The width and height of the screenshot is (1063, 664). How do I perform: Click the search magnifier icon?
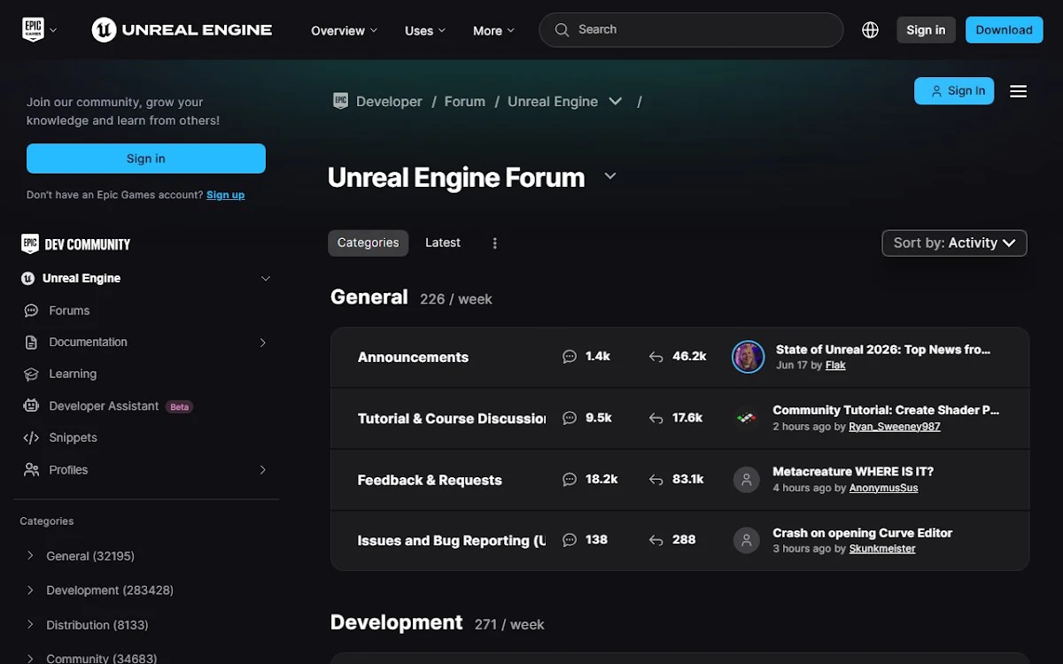(x=562, y=29)
